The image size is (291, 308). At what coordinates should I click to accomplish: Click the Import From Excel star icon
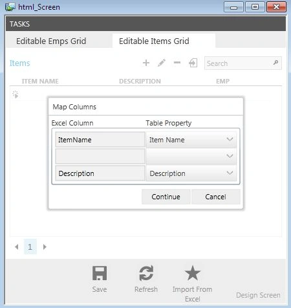[193, 273]
